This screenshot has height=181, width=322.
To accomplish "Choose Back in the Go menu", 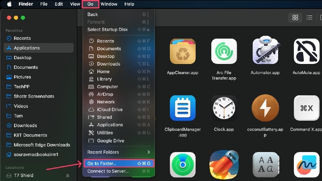I will pyautogui.click(x=119, y=14).
